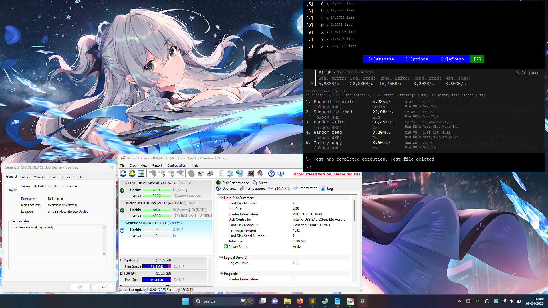Click Compare in the CPDT results
This screenshot has width=548, height=308.
(527, 73)
